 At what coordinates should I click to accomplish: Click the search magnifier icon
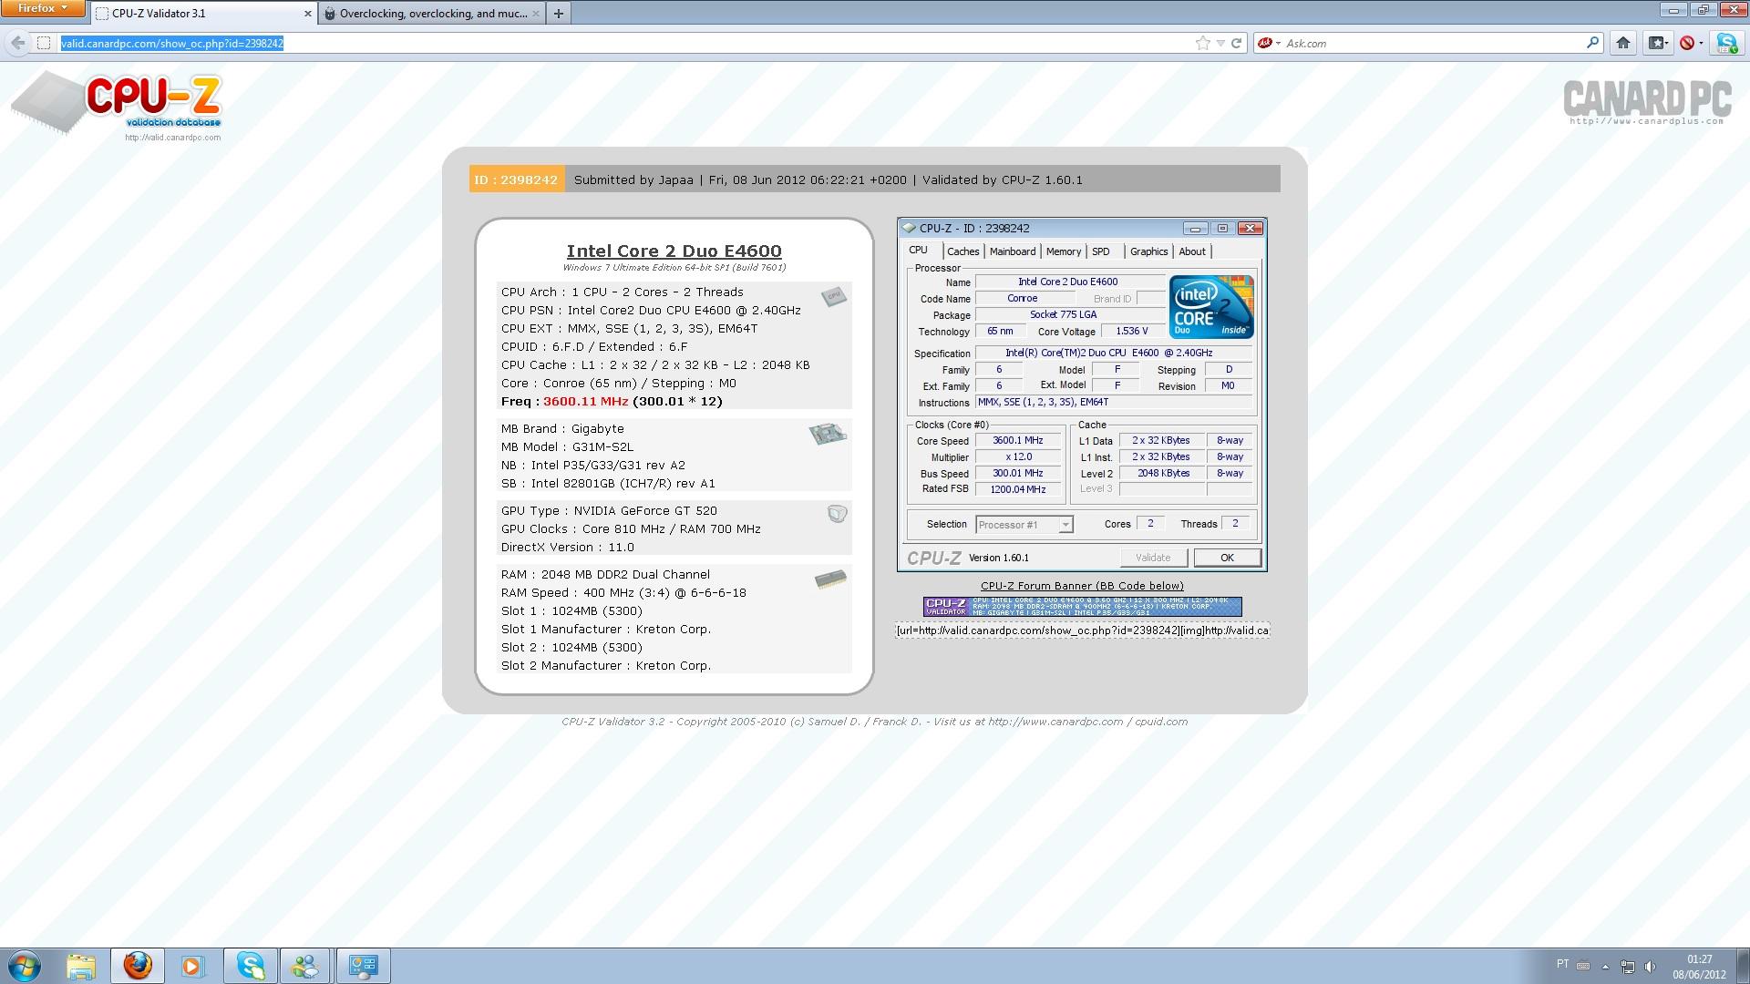(x=1593, y=43)
